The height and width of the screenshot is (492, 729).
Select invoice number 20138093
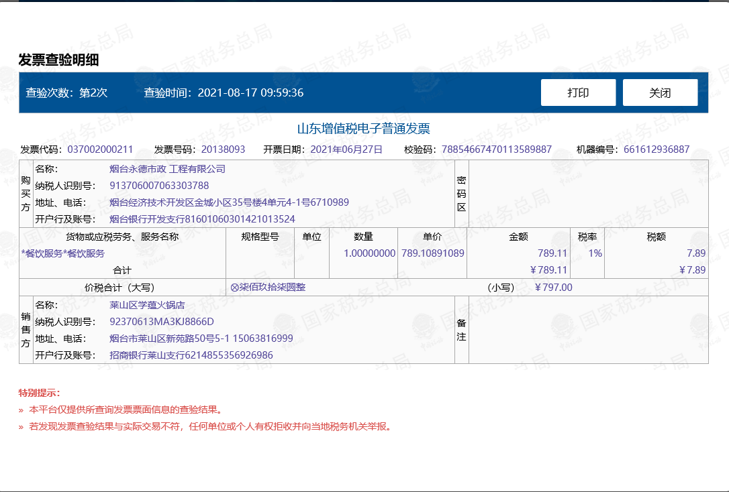tap(223, 149)
